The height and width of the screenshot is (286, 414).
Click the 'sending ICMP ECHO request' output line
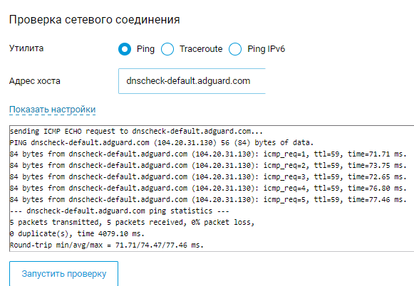pos(136,132)
